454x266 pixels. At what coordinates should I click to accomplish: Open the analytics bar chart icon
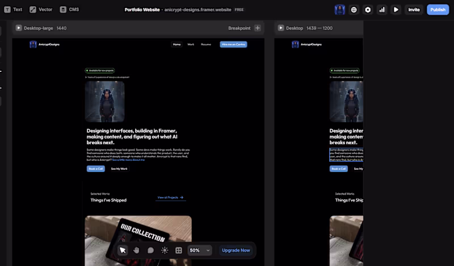point(382,10)
